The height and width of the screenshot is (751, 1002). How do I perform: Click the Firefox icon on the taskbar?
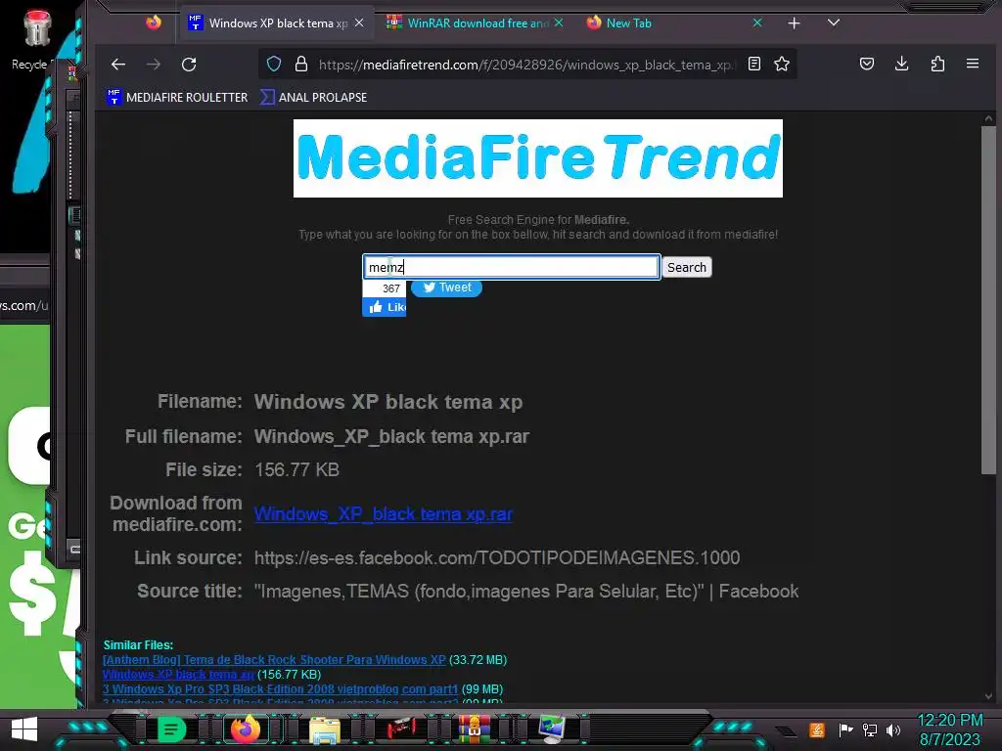tap(246, 729)
